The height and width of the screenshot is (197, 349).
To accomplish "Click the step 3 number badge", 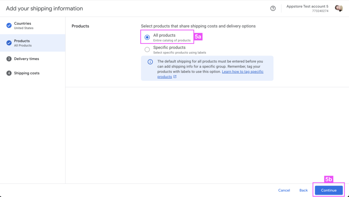I will [9, 59].
